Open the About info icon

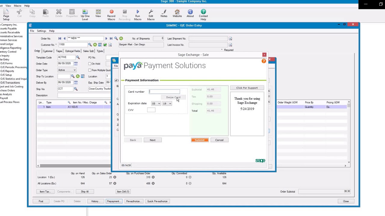coord(190,14)
